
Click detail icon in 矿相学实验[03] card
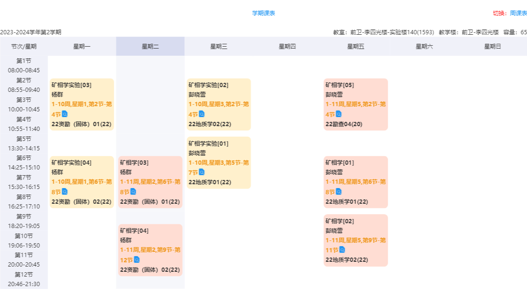coord(65,114)
